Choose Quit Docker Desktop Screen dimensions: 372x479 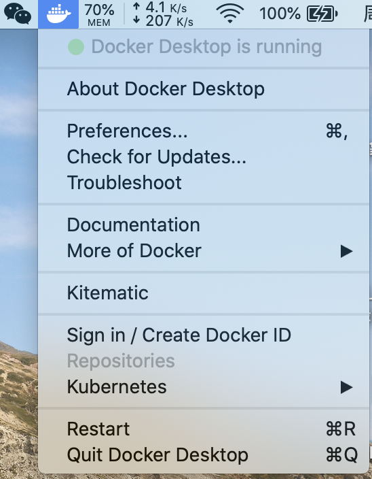[x=204, y=455]
